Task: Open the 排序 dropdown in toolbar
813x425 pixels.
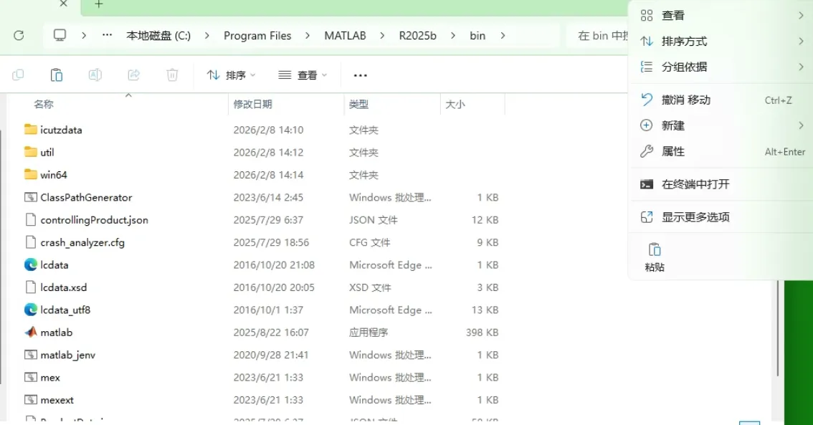Action: pos(232,75)
